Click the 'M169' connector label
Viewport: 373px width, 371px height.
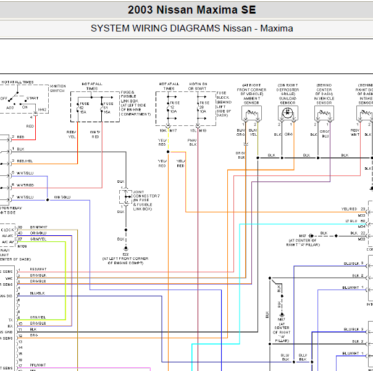coord(22,246)
